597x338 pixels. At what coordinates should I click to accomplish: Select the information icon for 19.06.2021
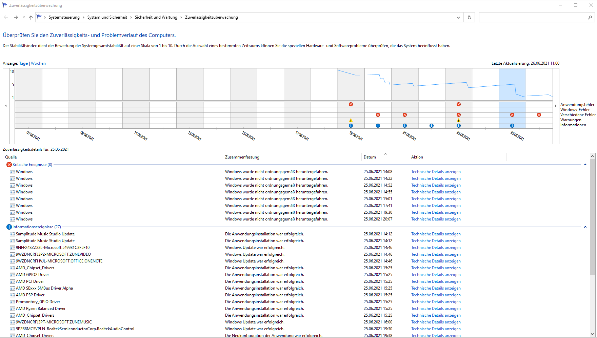tap(351, 126)
